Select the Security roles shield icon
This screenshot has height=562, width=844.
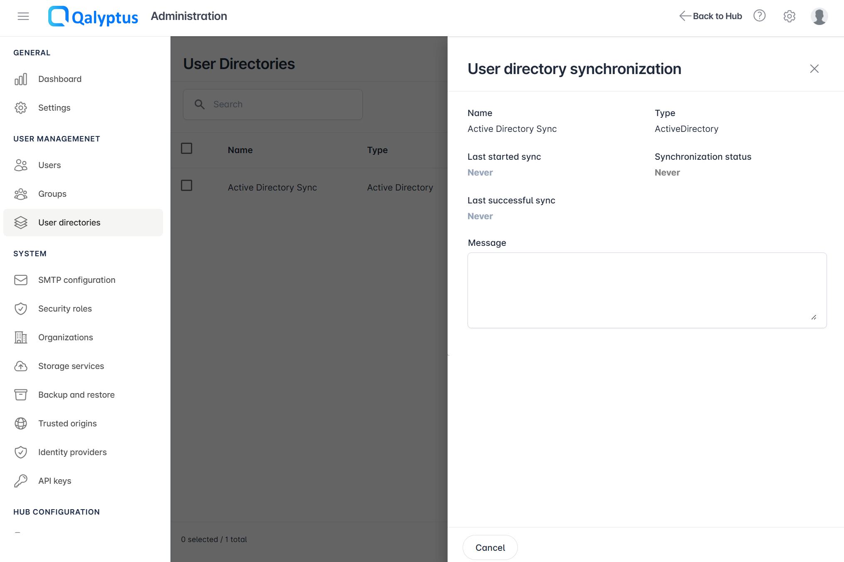(21, 309)
